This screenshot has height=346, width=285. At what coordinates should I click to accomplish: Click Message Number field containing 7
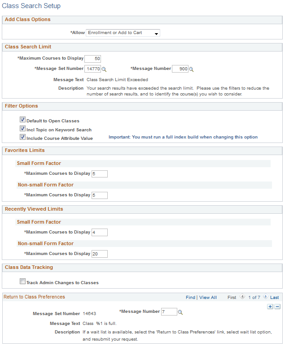tap(169, 312)
